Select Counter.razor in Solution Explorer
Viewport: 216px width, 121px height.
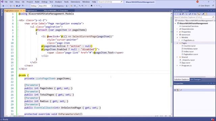(189, 46)
